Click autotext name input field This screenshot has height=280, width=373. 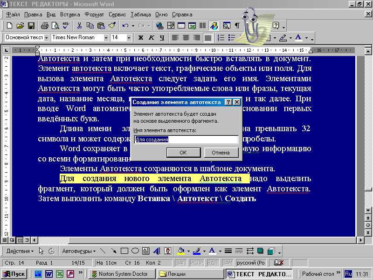point(186,140)
